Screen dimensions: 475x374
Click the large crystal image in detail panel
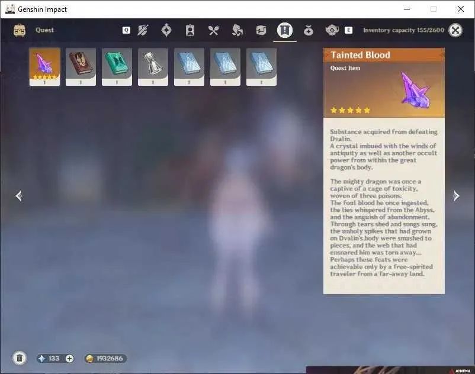point(415,90)
